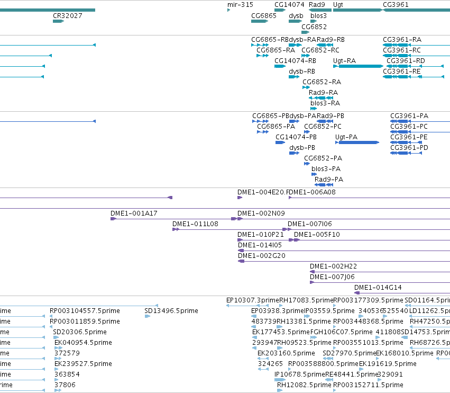Viewport: 450px width, 393px height.
Task: Click the dysb gene label
Action: [x=296, y=16]
